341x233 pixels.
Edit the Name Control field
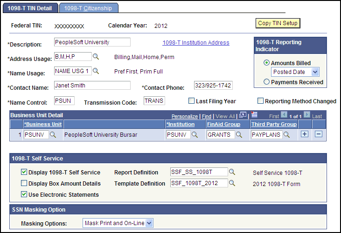click(x=64, y=101)
